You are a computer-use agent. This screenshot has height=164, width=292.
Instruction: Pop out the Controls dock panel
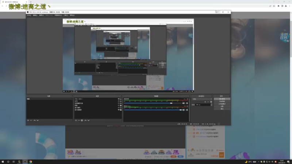pyautogui.click(x=230, y=96)
